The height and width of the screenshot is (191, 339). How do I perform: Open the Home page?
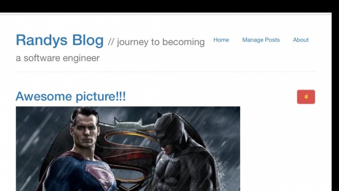click(221, 40)
